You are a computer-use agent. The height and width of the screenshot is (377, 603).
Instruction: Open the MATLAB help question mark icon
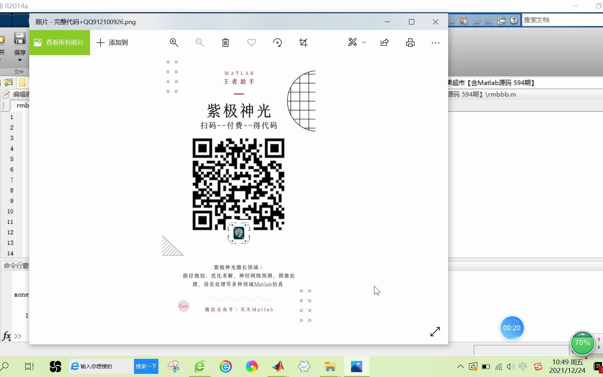[x=514, y=20]
